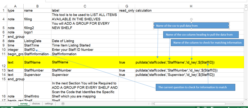Switch to the choices sheet tab
The height and width of the screenshot is (108, 248).
click(36, 104)
